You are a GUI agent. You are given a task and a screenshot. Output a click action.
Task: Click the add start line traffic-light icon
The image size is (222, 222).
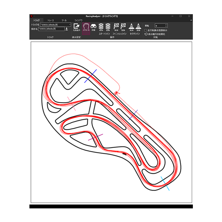tap(101, 27)
